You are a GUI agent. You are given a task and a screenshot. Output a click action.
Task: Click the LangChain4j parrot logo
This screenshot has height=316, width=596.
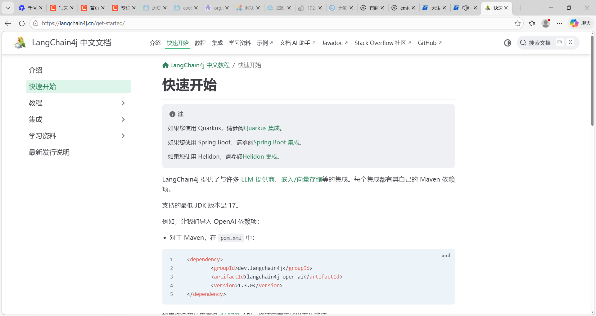pos(20,43)
